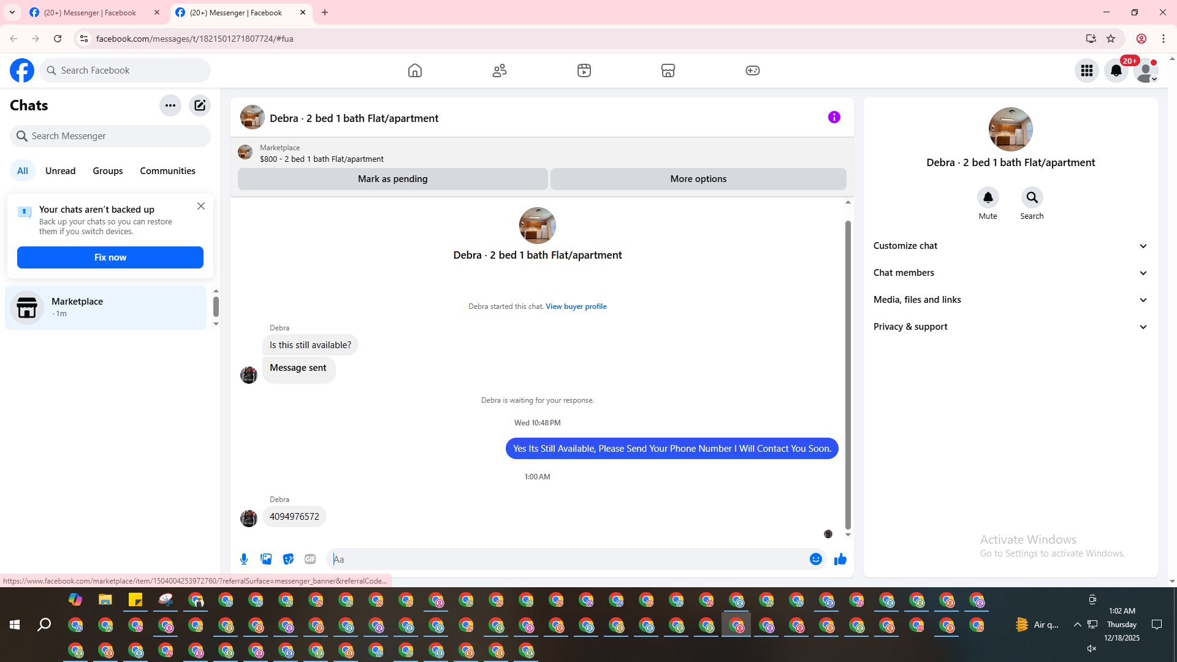Viewport: 1177px width, 662px height.
Task: Open the sticker picker icon
Action: coord(288,559)
